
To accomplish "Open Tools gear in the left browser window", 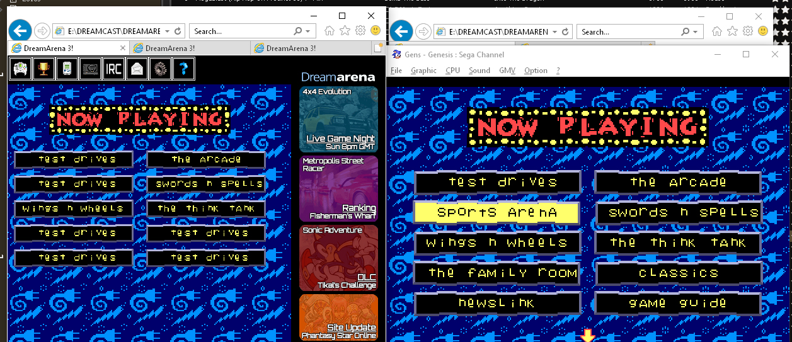I will (360, 30).
